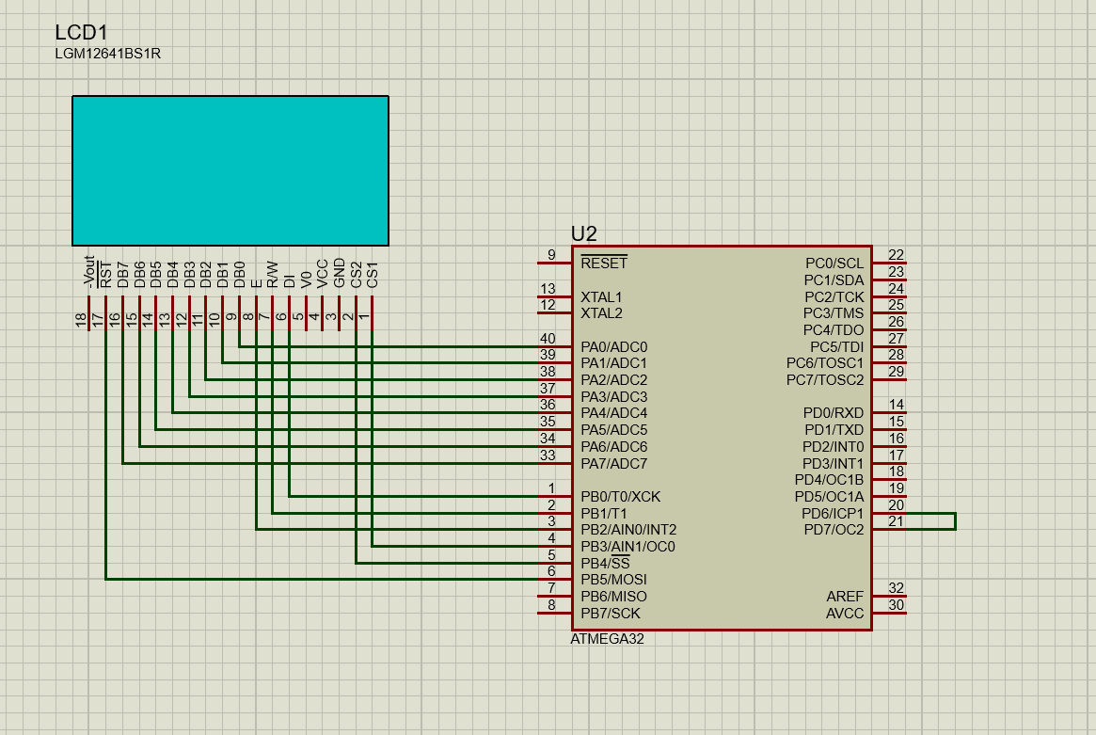The height and width of the screenshot is (735, 1096).
Task: Click the PC4/TDO pin label
Action: pyautogui.click(x=834, y=329)
